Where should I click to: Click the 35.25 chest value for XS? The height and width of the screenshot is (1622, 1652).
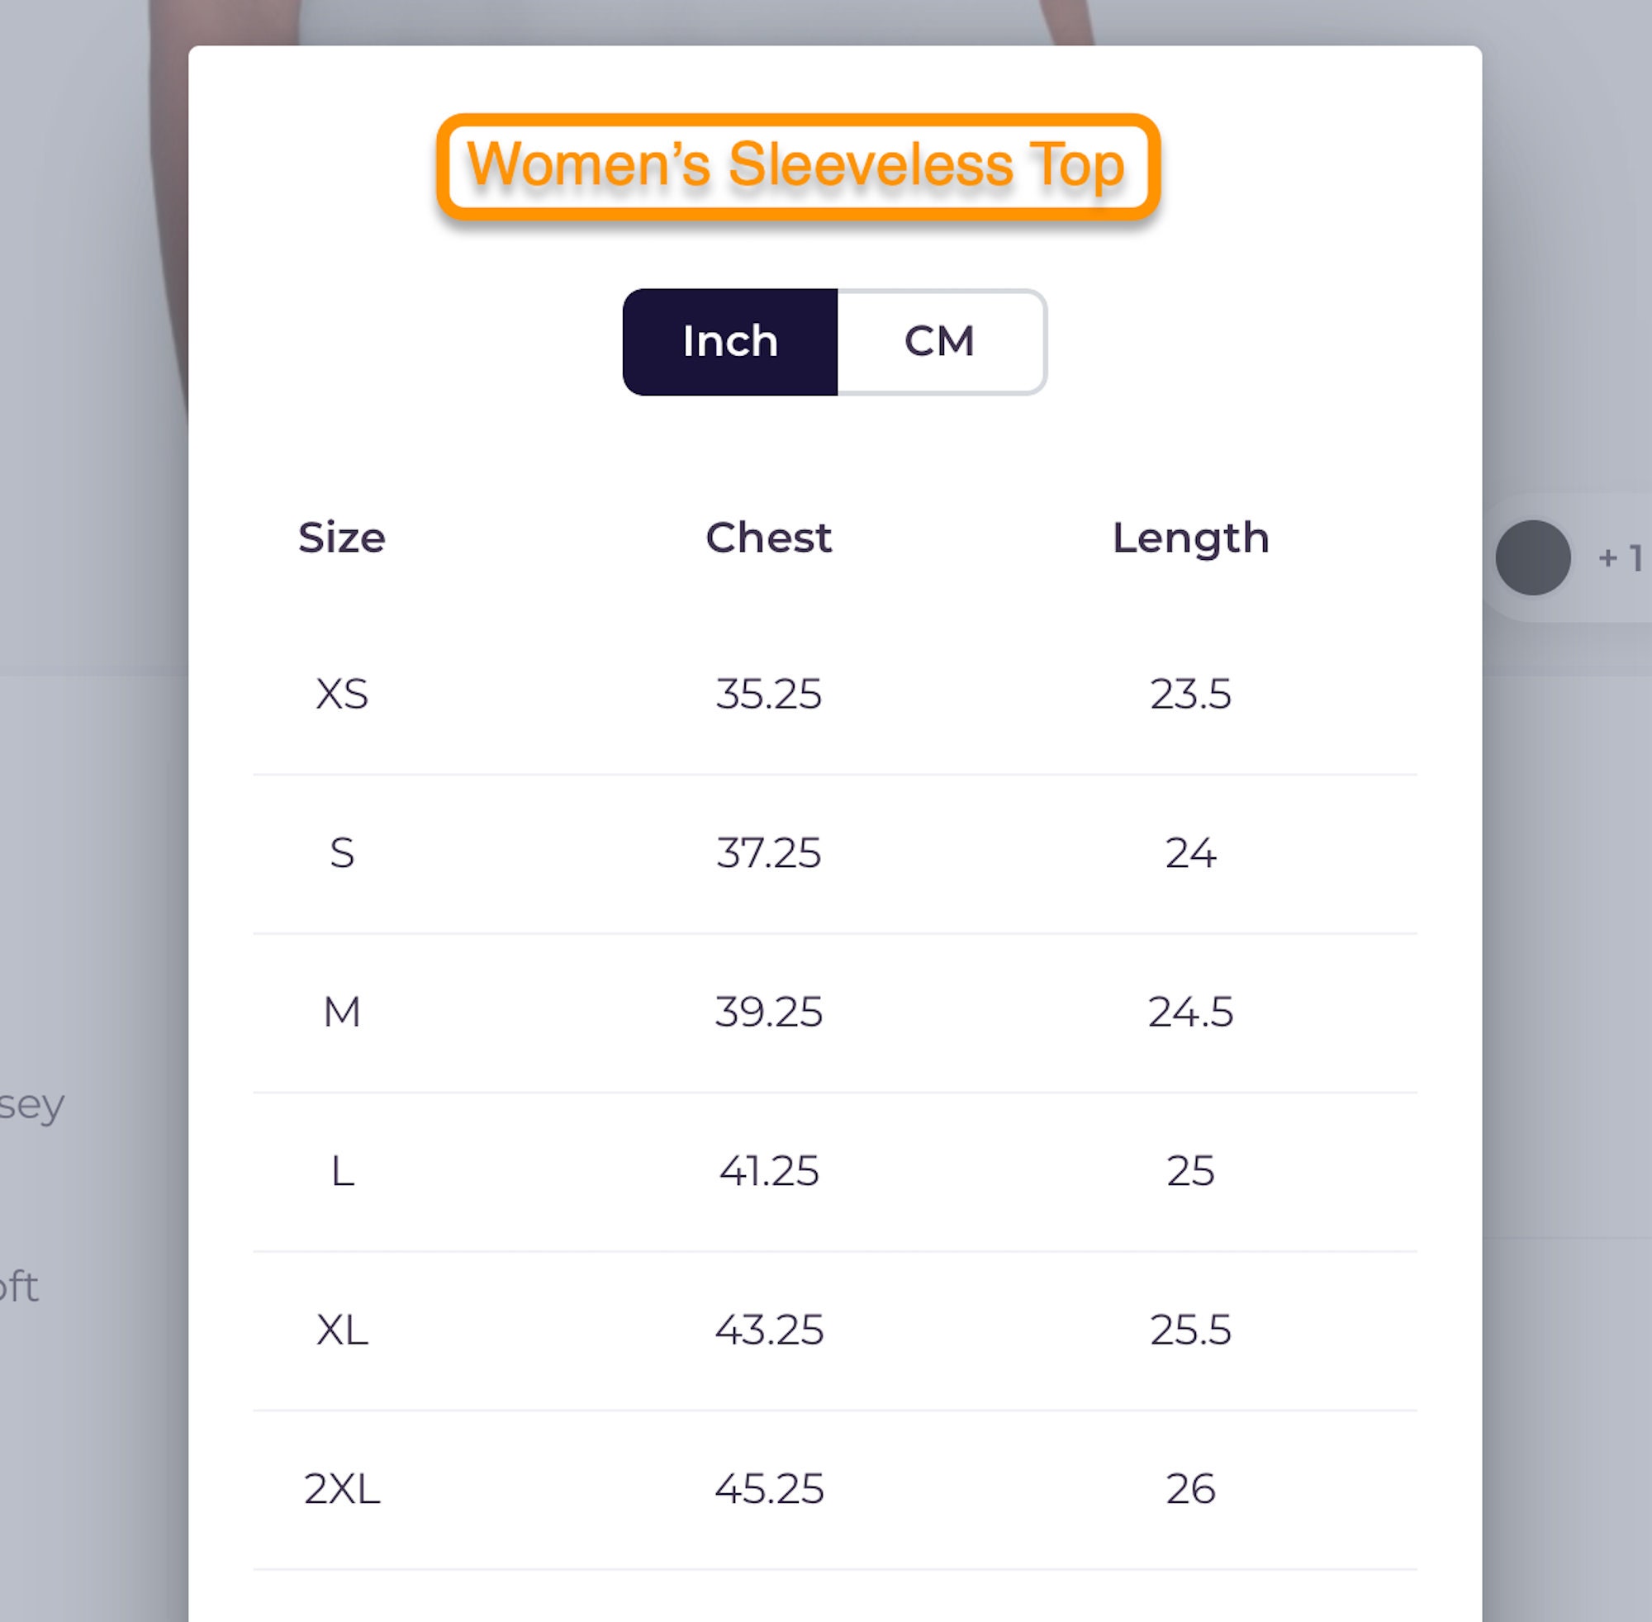pos(768,694)
